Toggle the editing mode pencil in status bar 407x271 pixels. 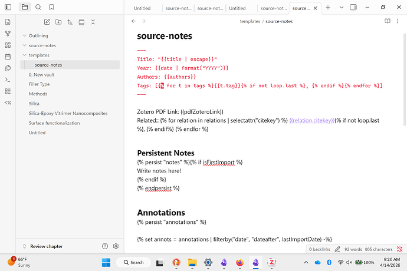tap(337, 249)
